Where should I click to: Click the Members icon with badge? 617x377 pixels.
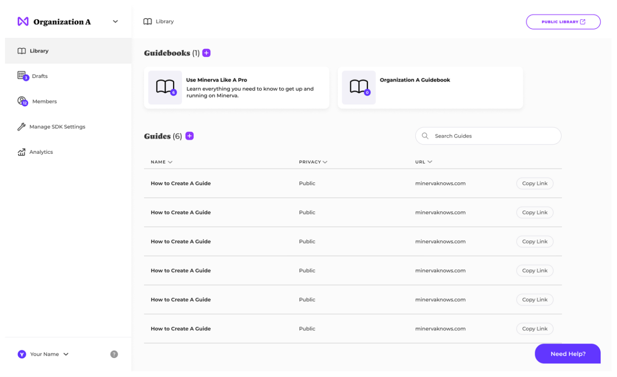pyautogui.click(x=23, y=101)
